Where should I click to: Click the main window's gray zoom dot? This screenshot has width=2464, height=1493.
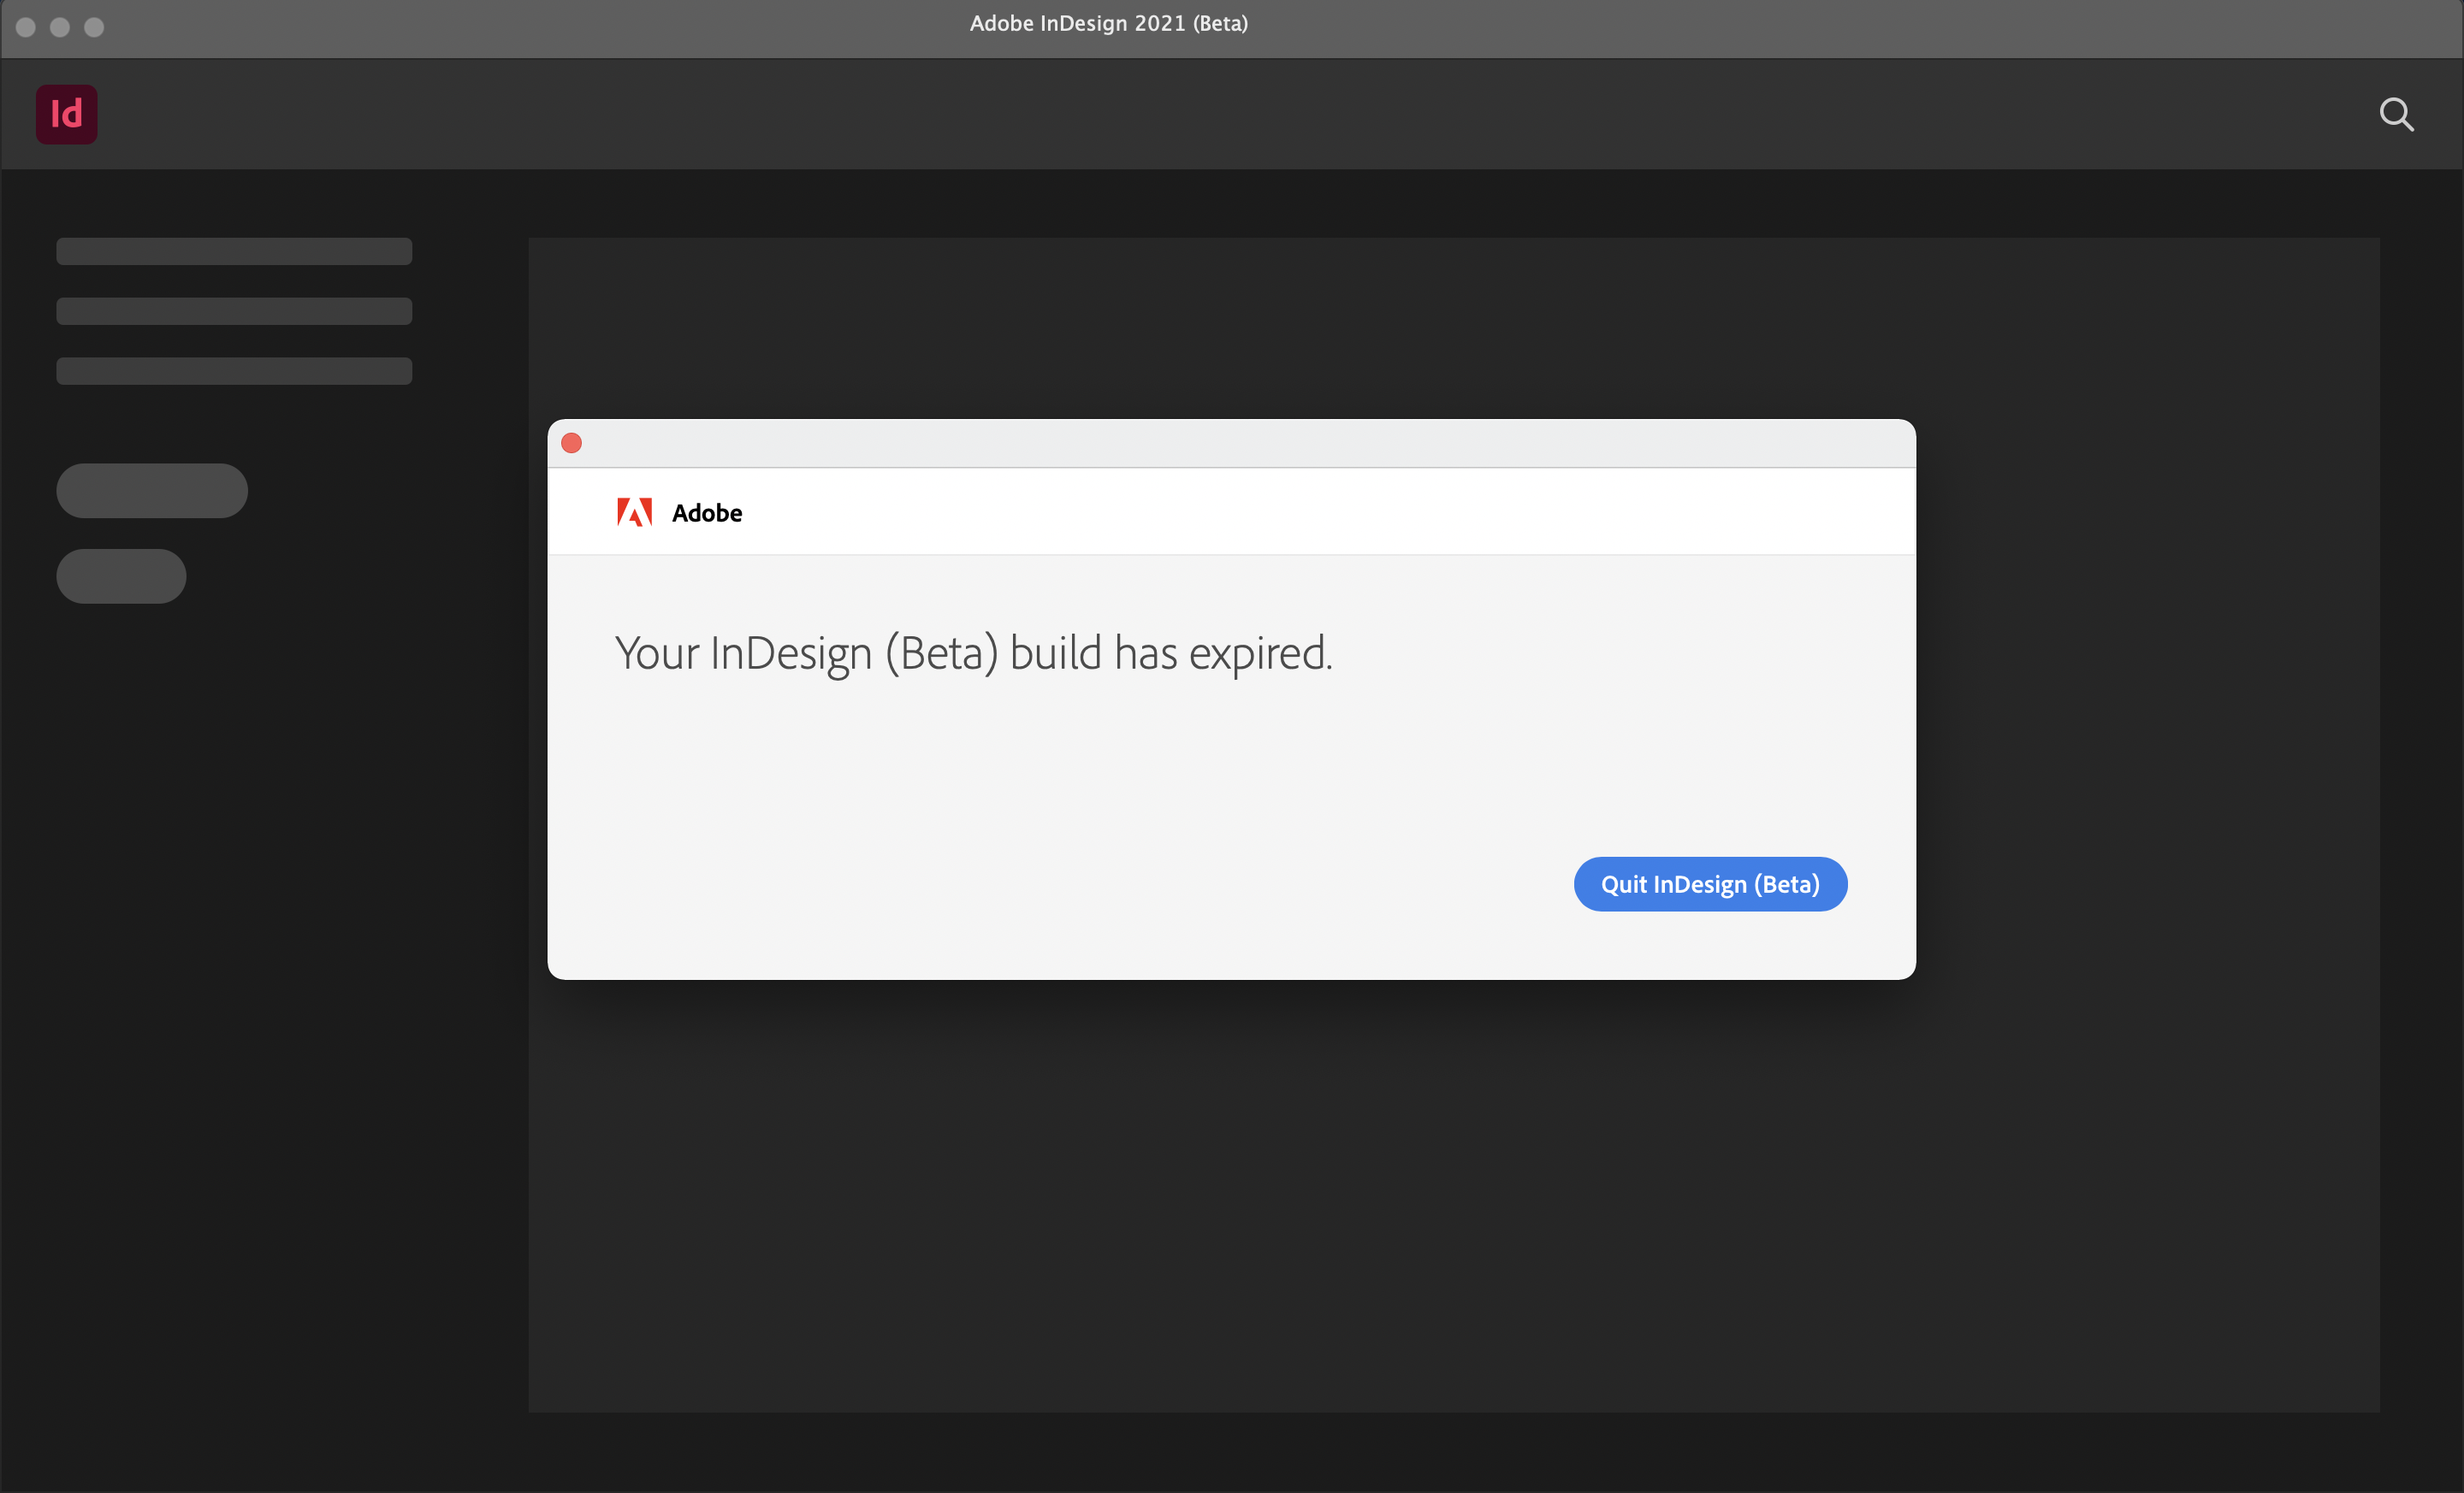click(94, 27)
